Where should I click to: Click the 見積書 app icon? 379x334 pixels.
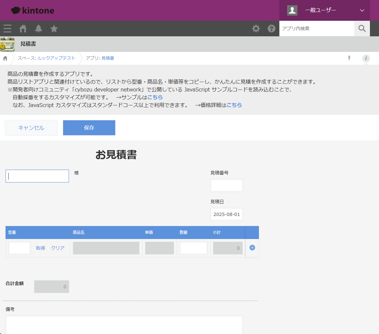coord(7,44)
